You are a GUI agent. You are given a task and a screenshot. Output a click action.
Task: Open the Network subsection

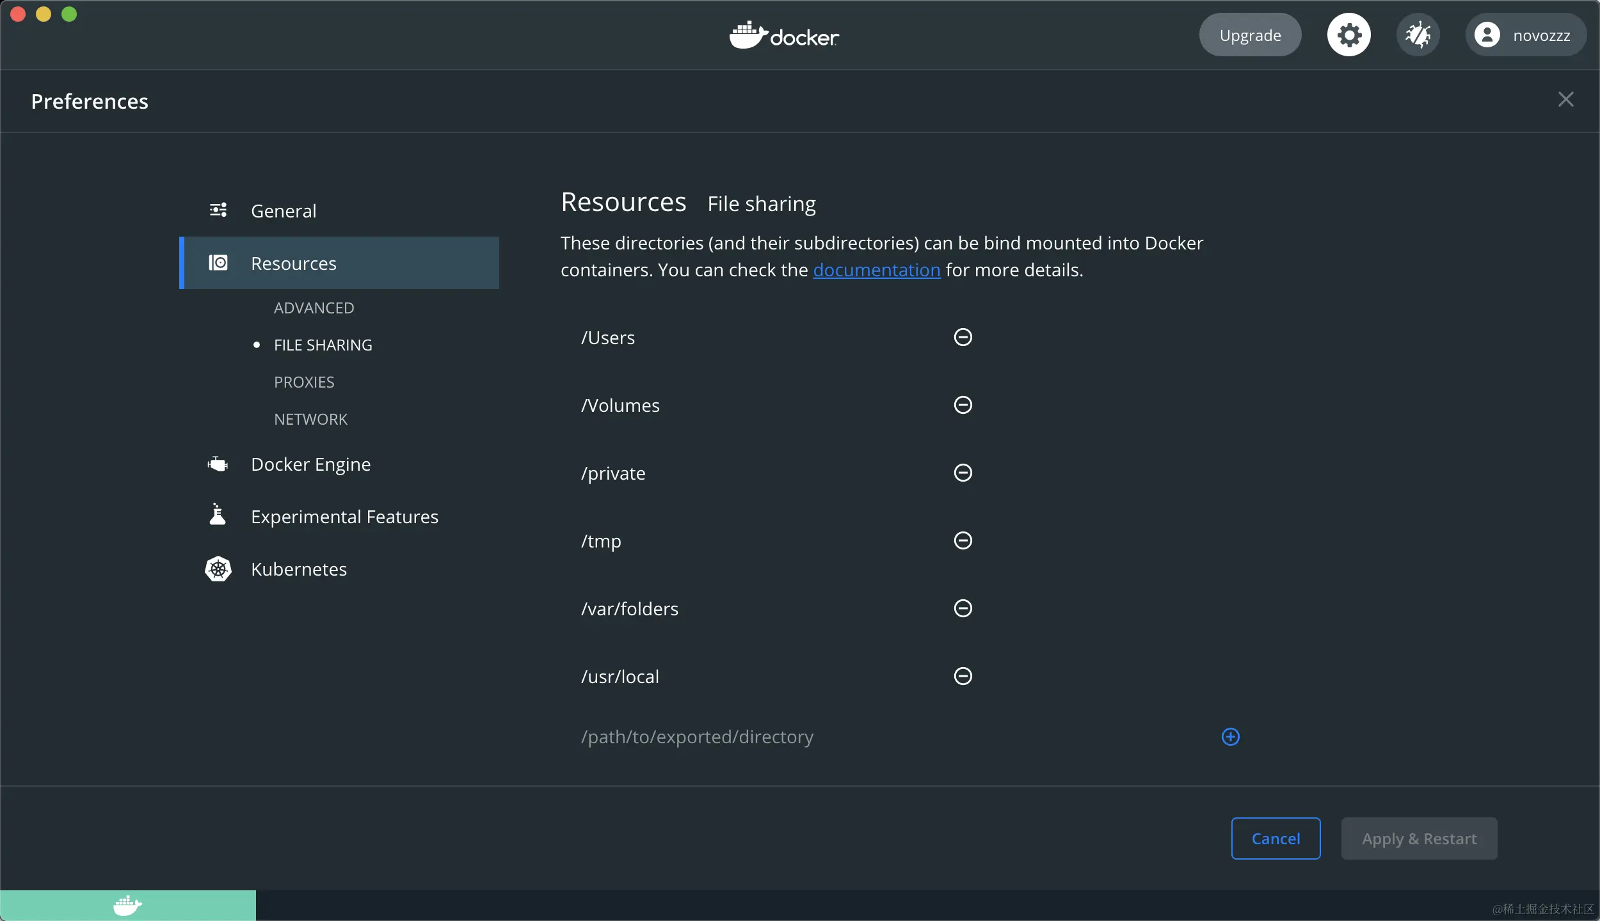[x=310, y=420]
